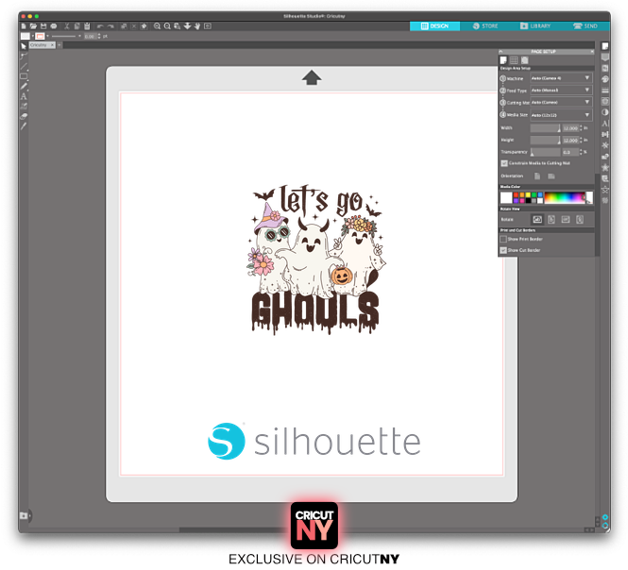Set the orientation to portrait
This screenshot has height=570, width=628.
(x=537, y=176)
